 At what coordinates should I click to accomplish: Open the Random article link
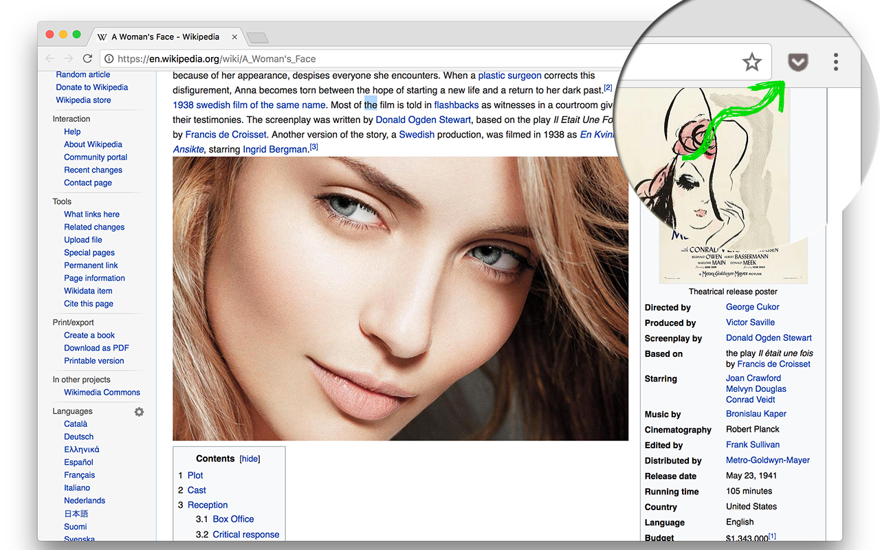83,74
